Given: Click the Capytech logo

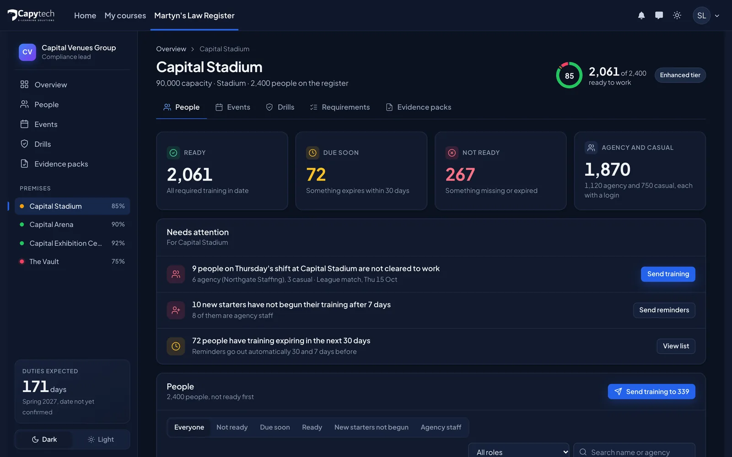Looking at the screenshot, I should (x=31, y=15).
